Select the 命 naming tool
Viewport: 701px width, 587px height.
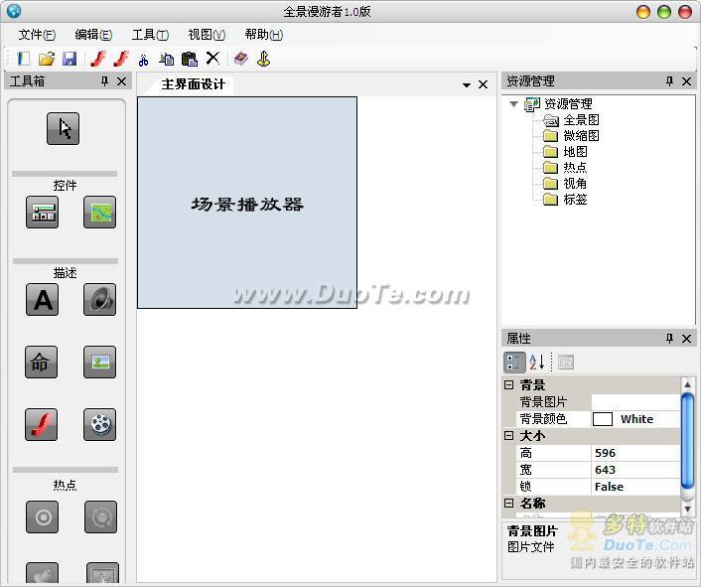click(x=41, y=363)
